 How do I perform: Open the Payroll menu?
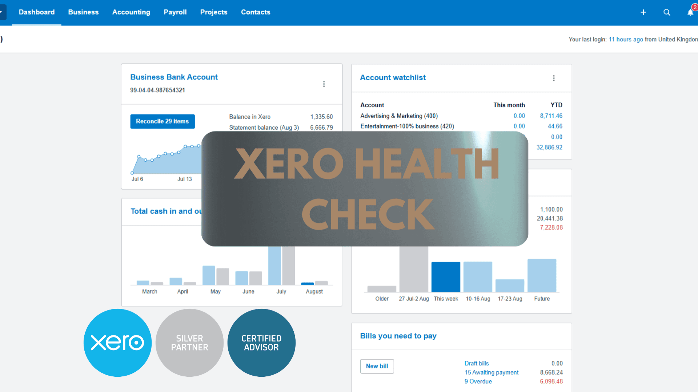(175, 12)
